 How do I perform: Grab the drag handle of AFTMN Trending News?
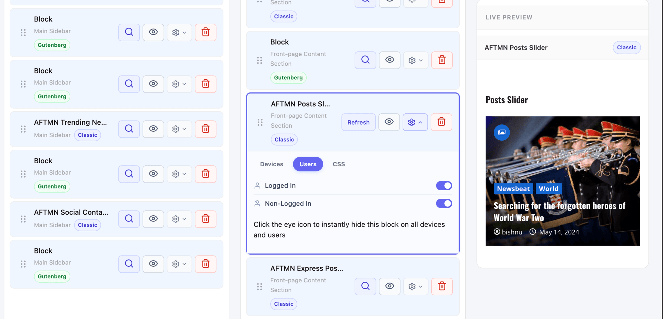coord(23,129)
